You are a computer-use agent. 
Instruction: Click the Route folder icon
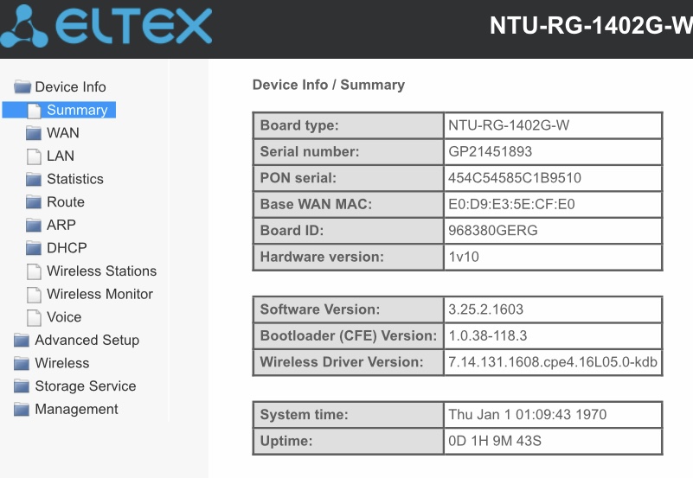34,201
